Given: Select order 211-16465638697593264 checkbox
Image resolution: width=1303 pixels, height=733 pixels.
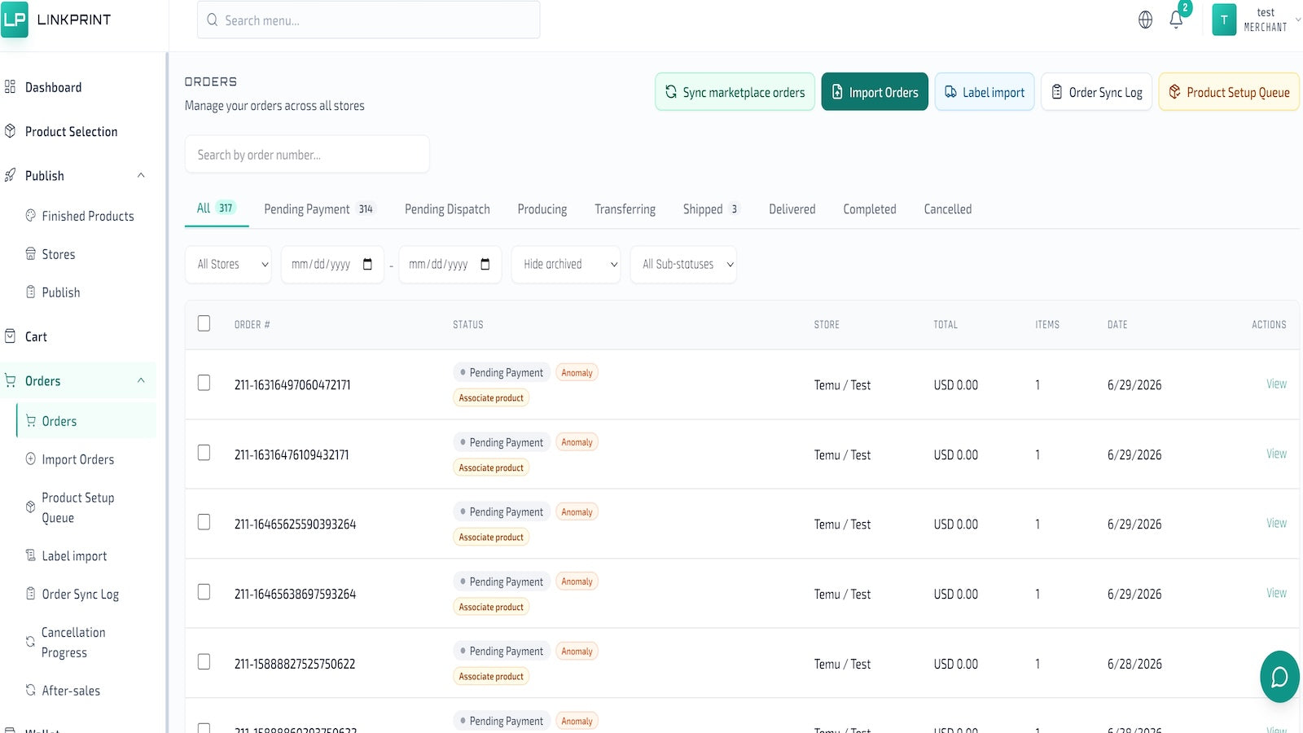Looking at the screenshot, I should click(204, 591).
